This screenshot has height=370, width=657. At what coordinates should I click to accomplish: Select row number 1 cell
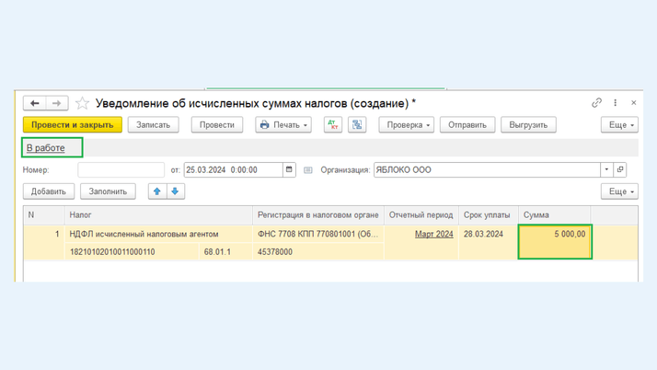pos(44,242)
